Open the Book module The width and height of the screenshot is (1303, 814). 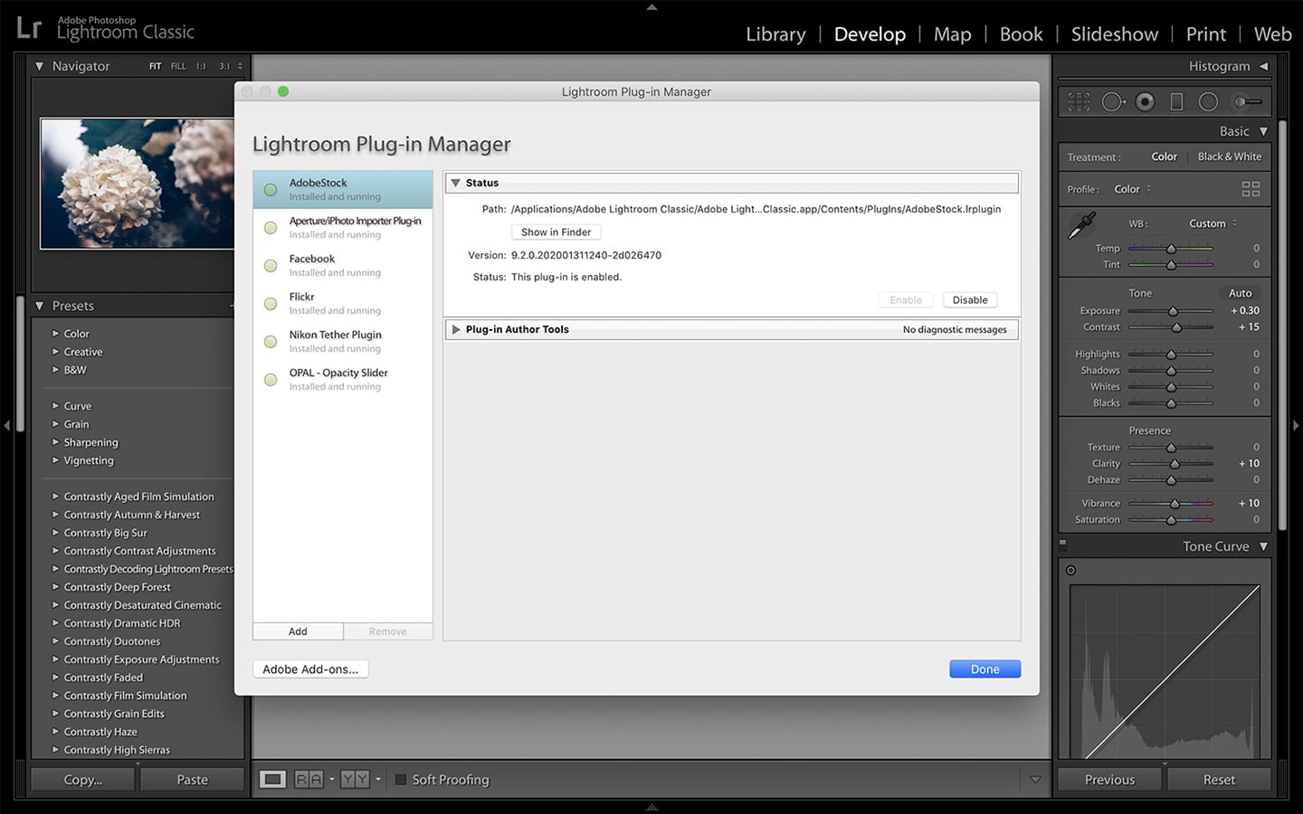(x=1021, y=34)
